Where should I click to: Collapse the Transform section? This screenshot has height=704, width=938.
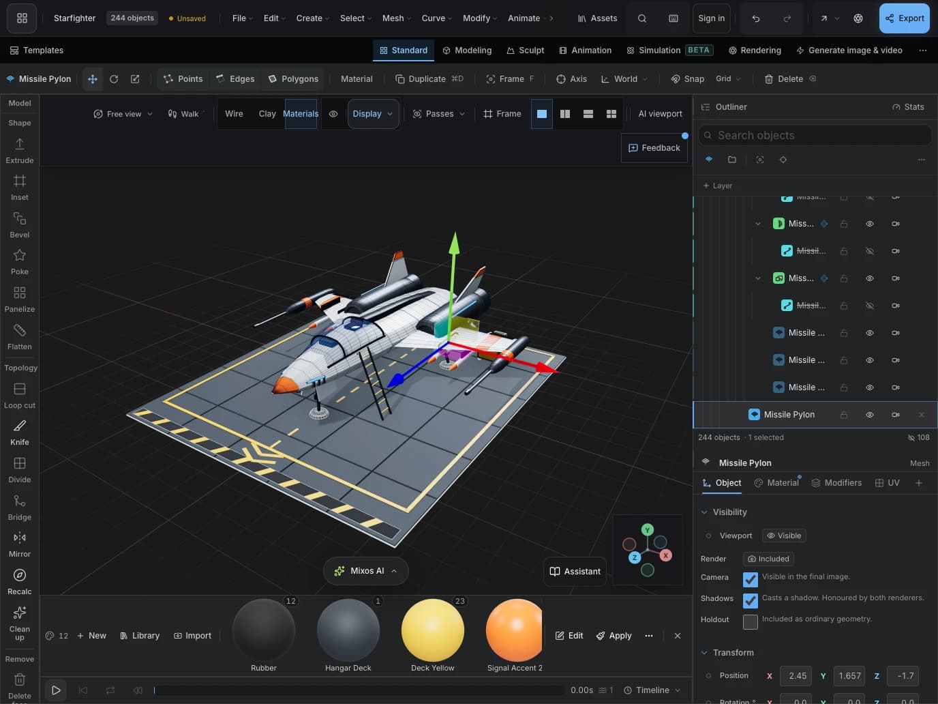point(704,653)
